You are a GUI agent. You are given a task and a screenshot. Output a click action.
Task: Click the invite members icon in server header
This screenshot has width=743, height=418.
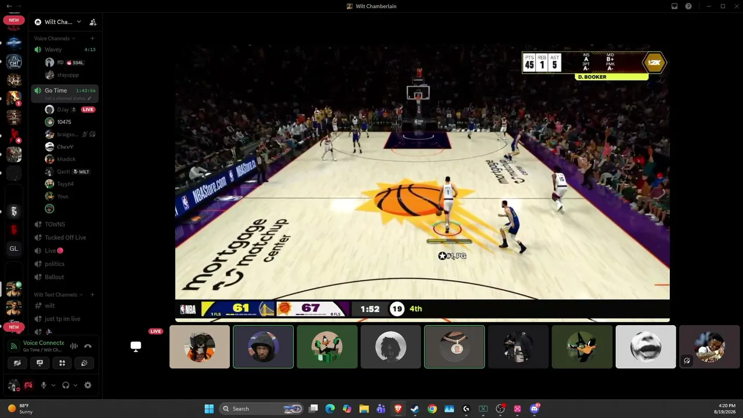click(93, 22)
